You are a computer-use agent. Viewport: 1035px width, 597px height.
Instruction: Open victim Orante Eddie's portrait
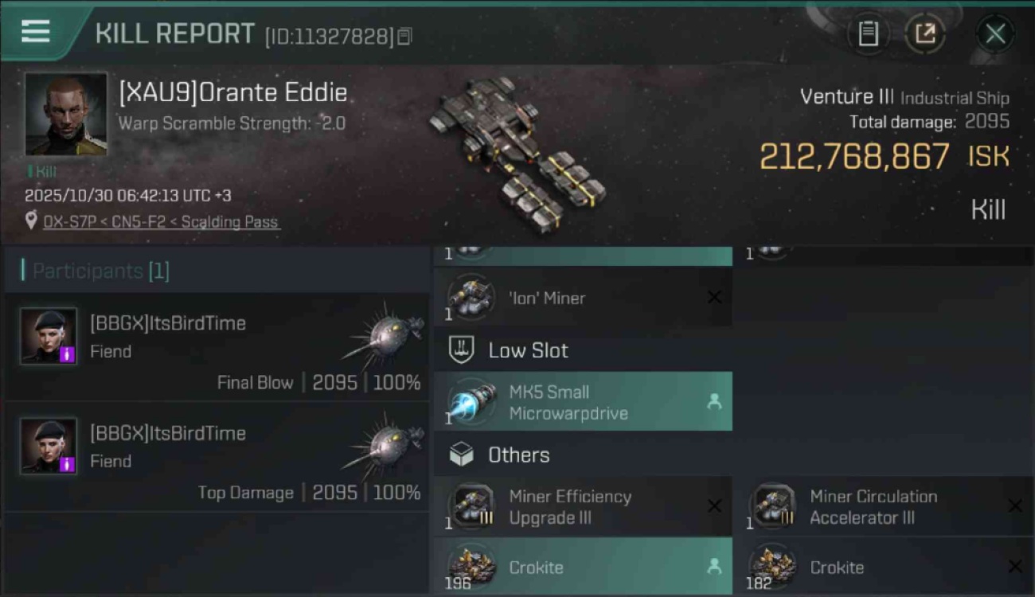coord(66,115)
